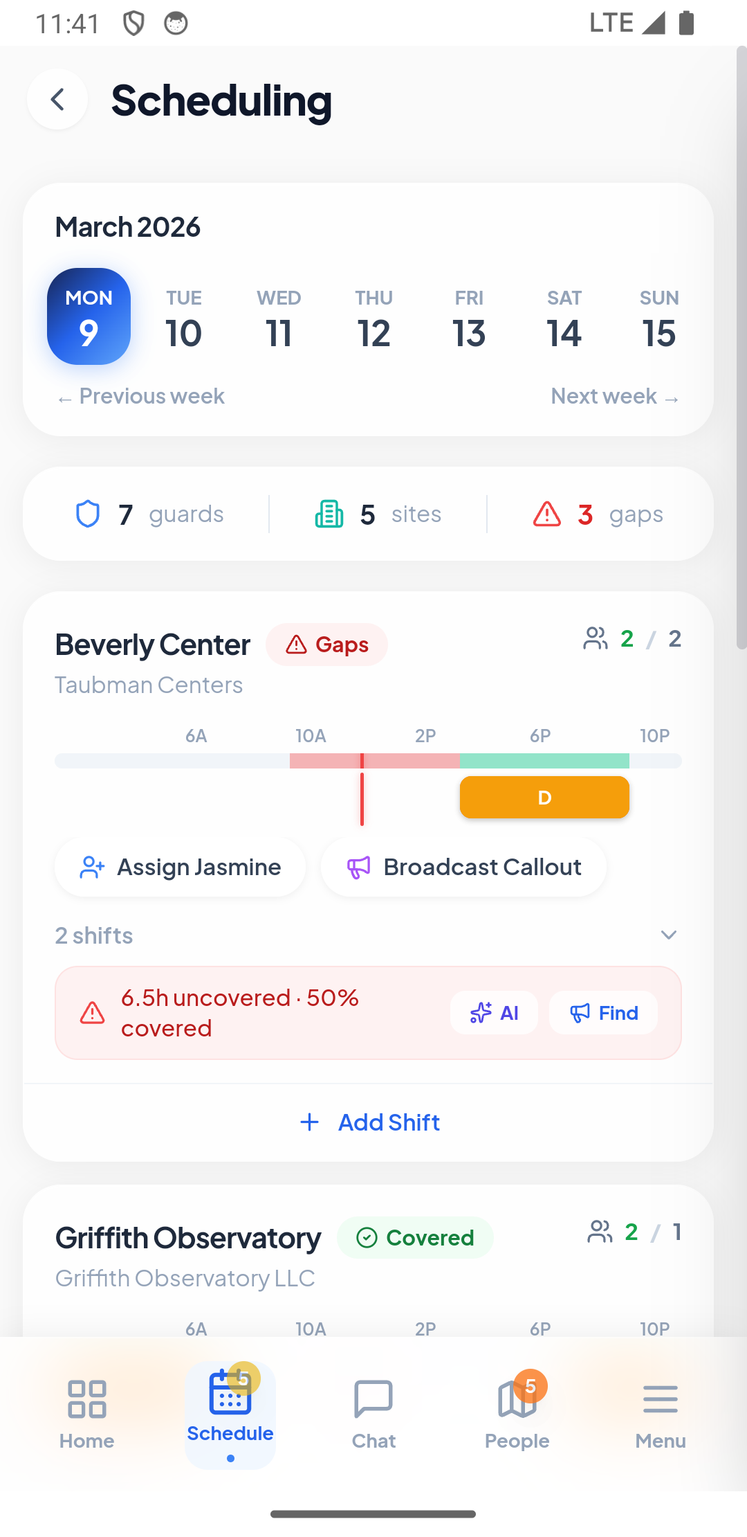Tap the back arrow icon
Screen dimensions: 747x1537
[57, 100]
